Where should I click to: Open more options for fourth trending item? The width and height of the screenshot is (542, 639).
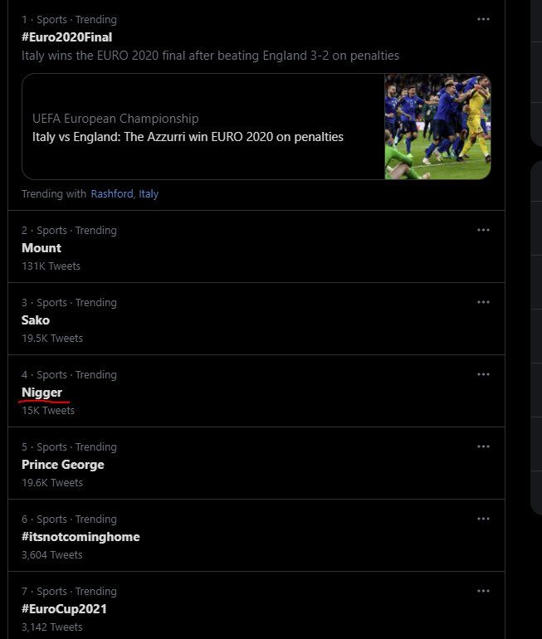coord(483,374)
